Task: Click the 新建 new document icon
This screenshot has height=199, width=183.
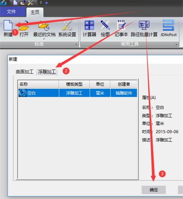Action: coord(8,28)
